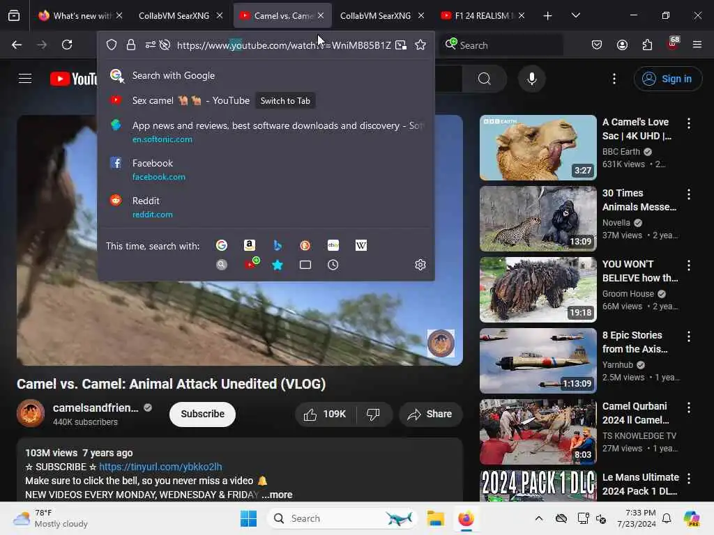Switch to first CollabVM SearXNG tab
Viewport: 714px width, 535px height.
[181, 15]
